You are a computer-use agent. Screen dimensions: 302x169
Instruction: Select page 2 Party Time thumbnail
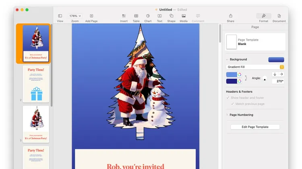36,84
